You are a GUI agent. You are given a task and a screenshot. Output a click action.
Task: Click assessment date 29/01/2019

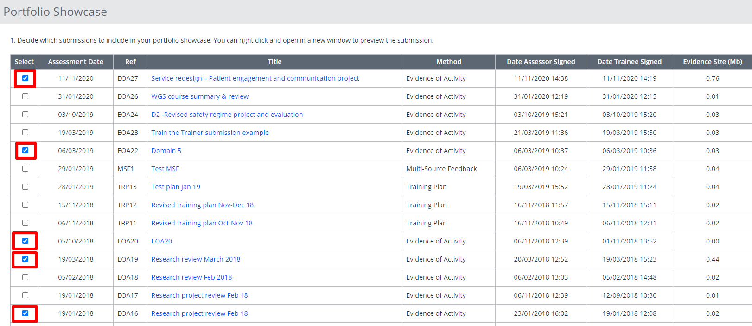coord(76,169)
